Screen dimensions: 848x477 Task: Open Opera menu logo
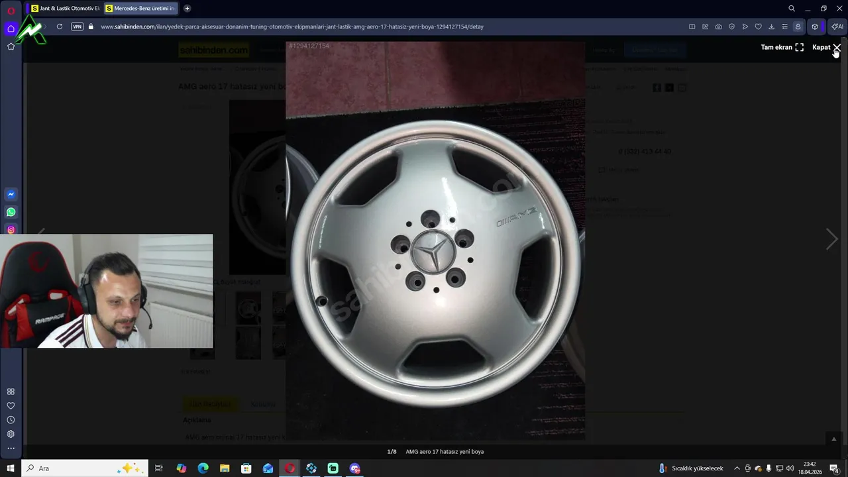pos(11,11)
